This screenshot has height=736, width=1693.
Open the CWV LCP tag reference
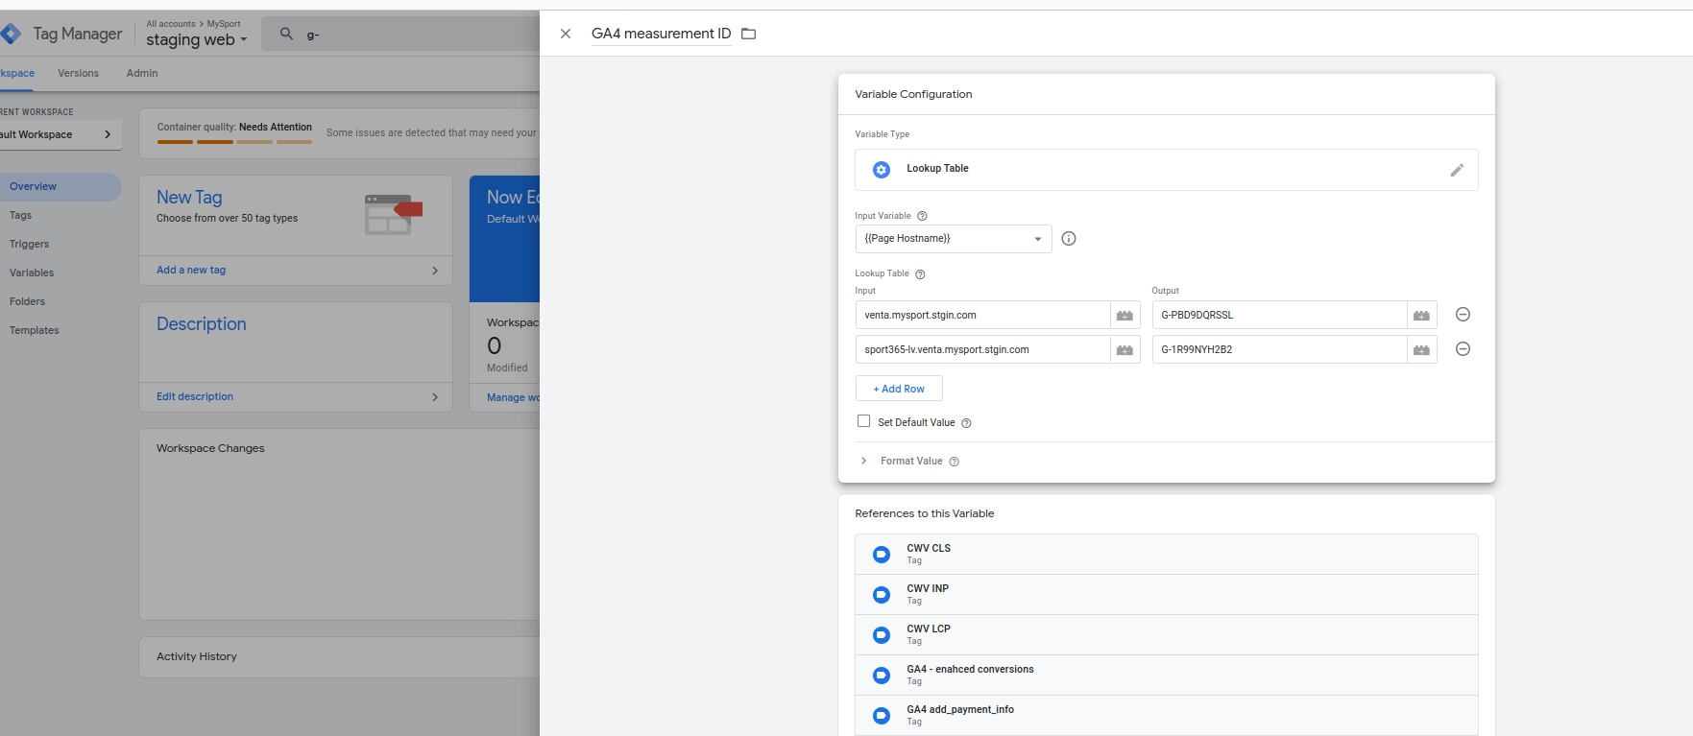click(1167, 635)
